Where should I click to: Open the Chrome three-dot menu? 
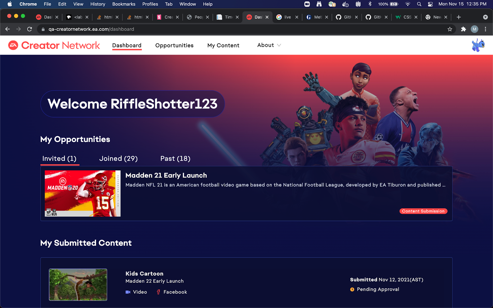coord(486,29)
